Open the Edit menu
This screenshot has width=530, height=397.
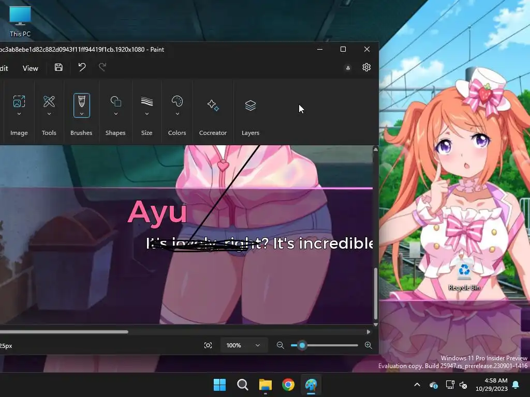coord(4,68)
